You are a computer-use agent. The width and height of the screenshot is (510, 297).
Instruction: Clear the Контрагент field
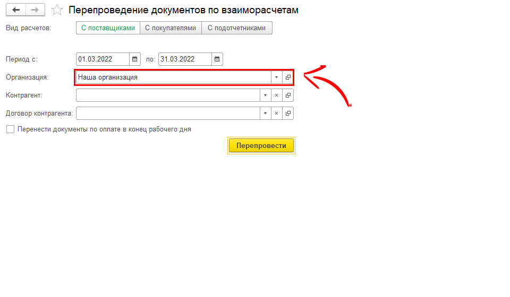[x=276, y=95]
